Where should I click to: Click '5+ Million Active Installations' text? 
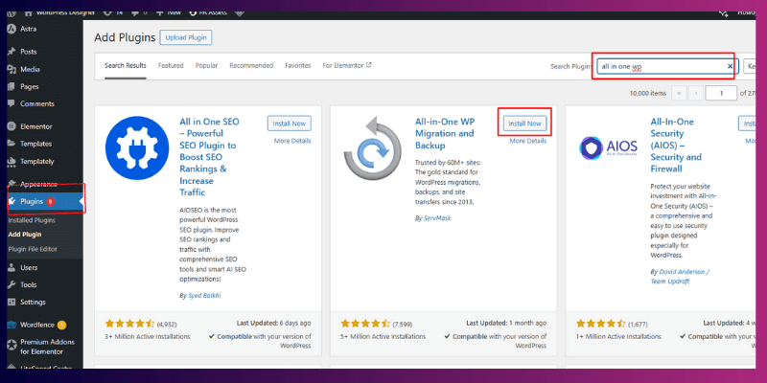(x=383, y=337)
